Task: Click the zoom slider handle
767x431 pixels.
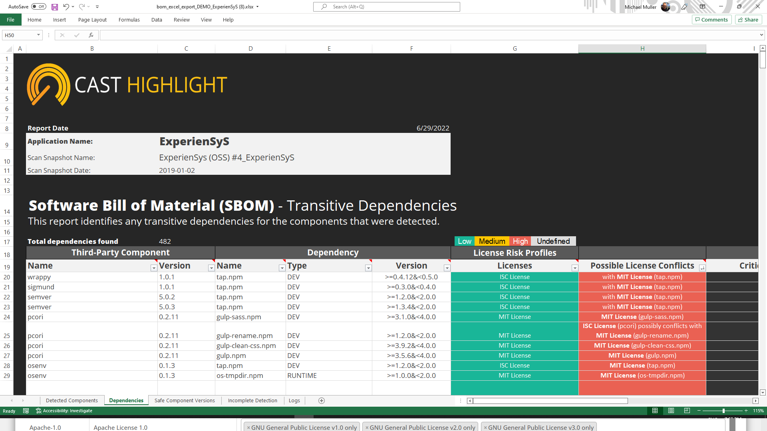Action: (x=723, y=411)
